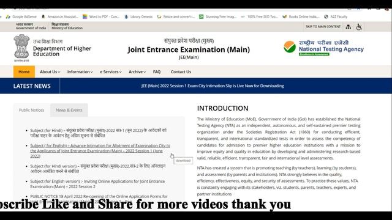Click the National Testing Agency logo
The height and width of the screenshot is (220, 392).
323,48
